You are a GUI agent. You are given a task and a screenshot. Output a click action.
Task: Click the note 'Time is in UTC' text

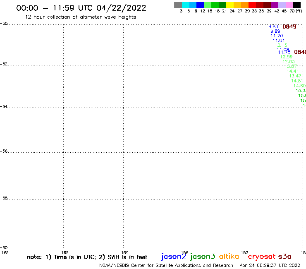(x=75, y=257)
